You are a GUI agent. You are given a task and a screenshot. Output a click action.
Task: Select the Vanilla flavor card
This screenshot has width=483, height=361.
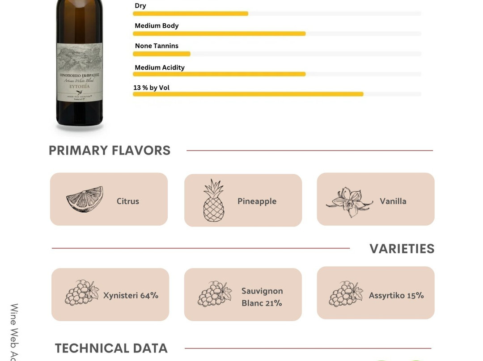(376, 199)
